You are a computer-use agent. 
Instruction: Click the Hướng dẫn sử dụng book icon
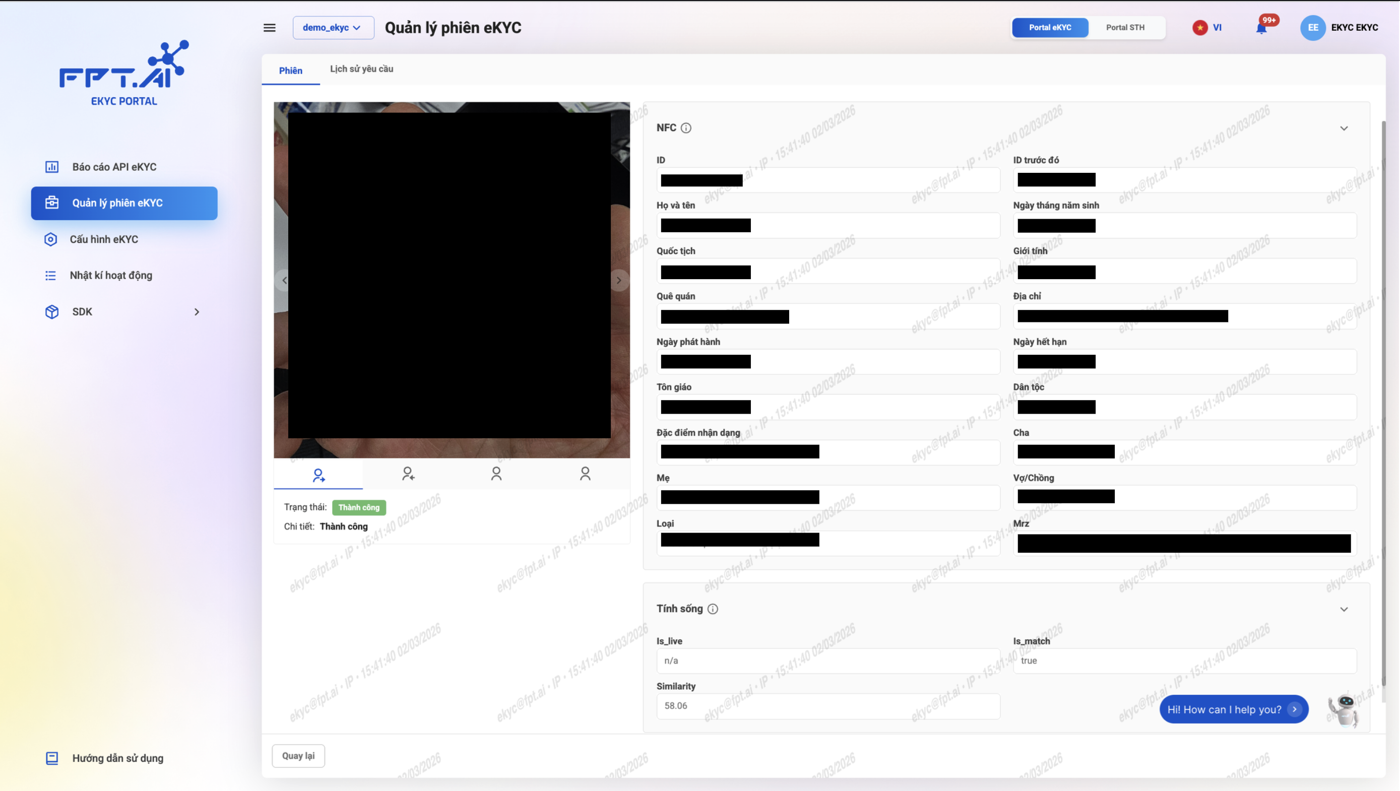pyautogui.click(x=51, y=758)
